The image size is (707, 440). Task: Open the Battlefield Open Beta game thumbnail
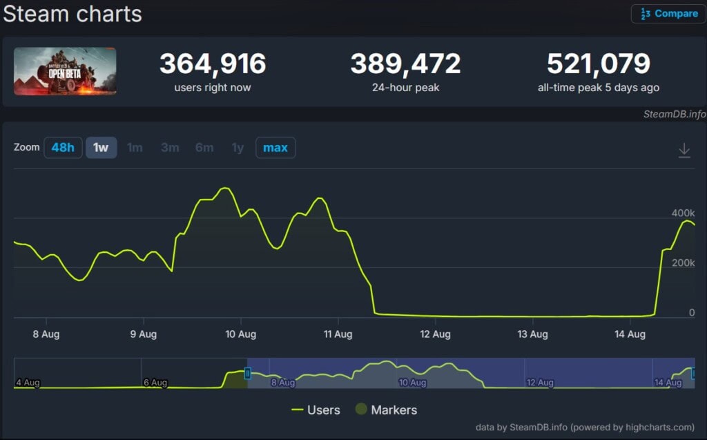[65, 71]
